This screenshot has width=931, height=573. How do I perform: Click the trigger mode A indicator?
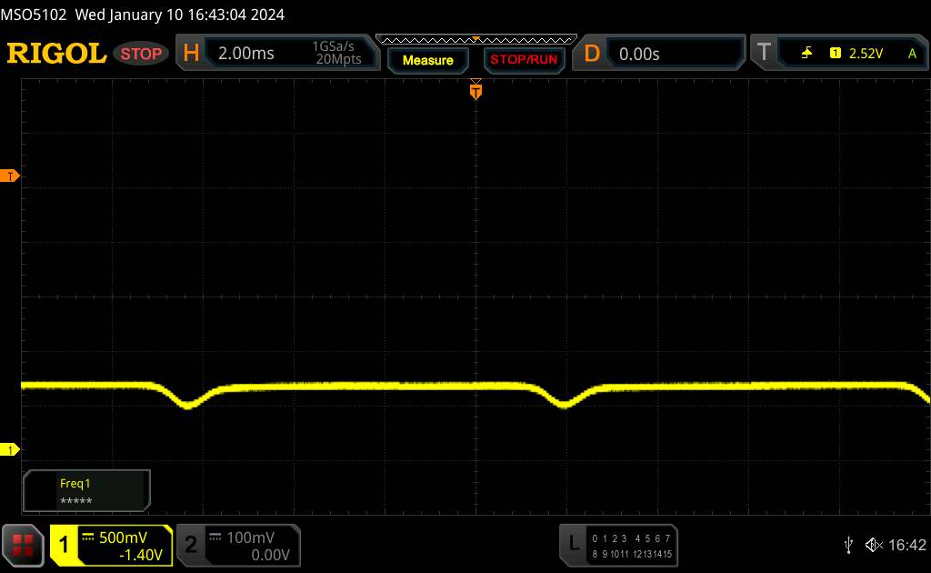pyautogui.click(x=912, y=54)
